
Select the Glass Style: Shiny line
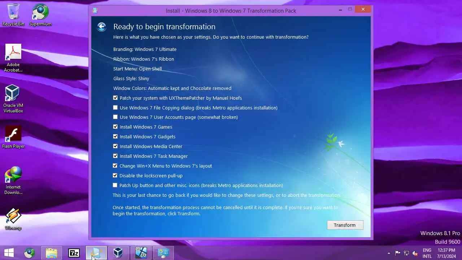click(131, 78)
